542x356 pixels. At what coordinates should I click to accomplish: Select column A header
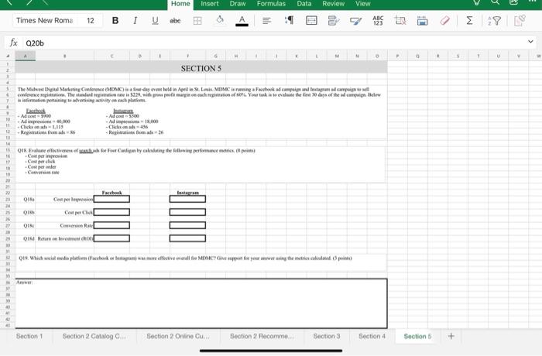(26, 56)
